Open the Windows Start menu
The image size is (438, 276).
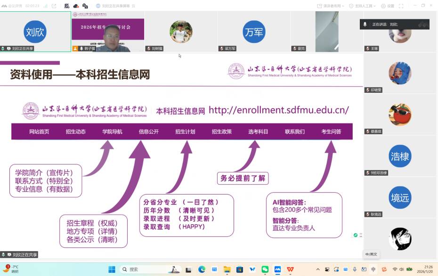112,269
